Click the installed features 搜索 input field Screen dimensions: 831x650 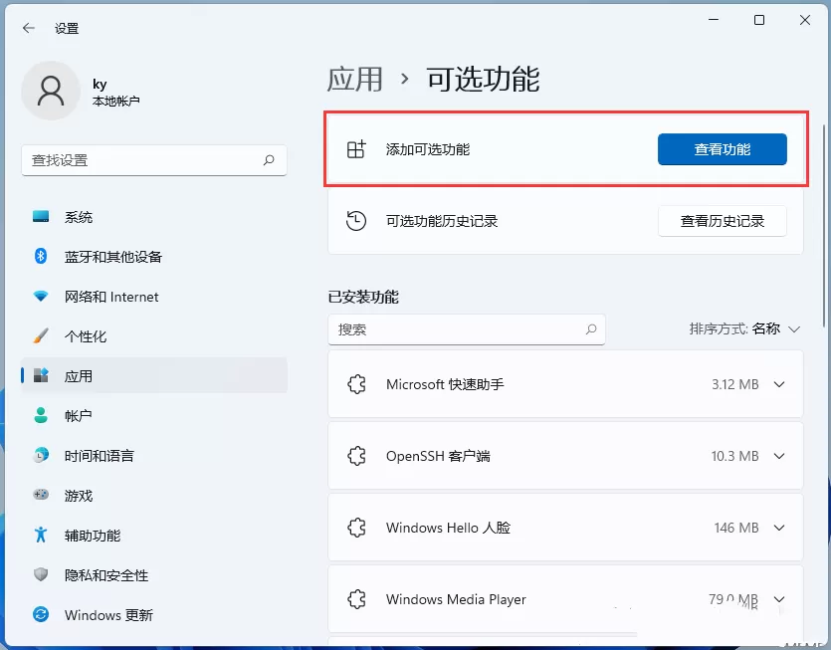(467, 329)
